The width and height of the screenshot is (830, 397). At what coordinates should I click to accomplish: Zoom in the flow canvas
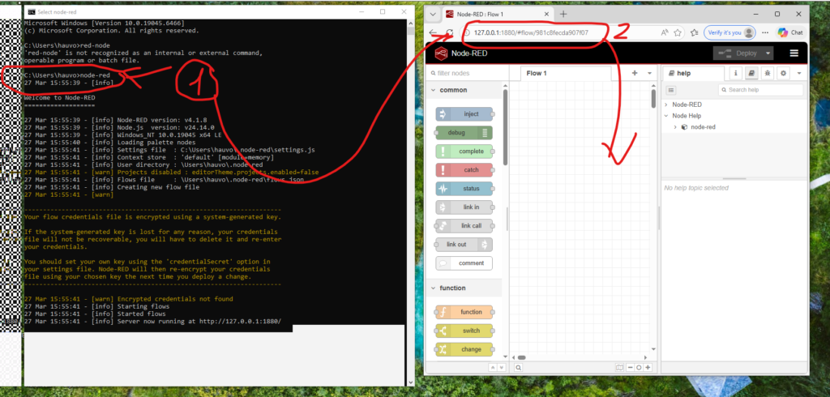[648, 368]
